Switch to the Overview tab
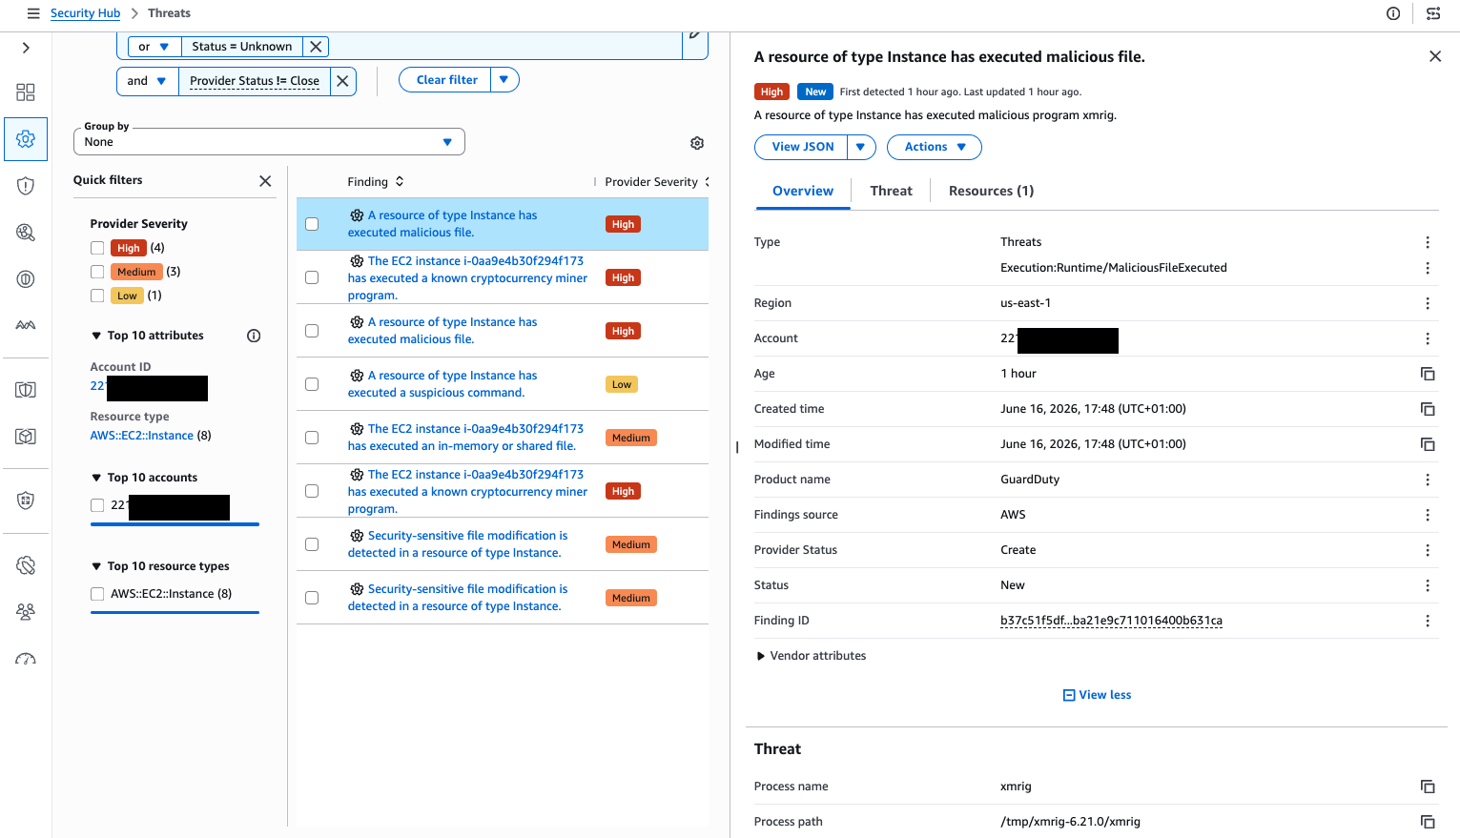The width and height of the screenshot is (1460, 838). coord(803,191)
